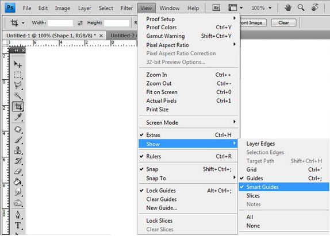Select the Zoom magnifier tool in the application bar
The image size is (330, 236).
[301, 8]
